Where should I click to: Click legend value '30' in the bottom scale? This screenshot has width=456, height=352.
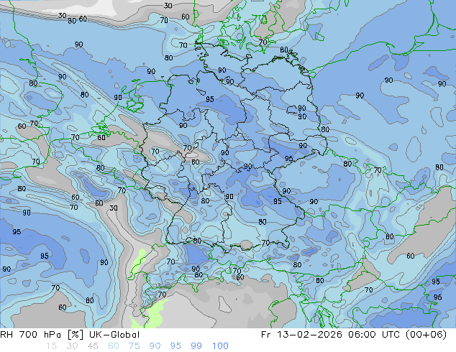point(72,346)
